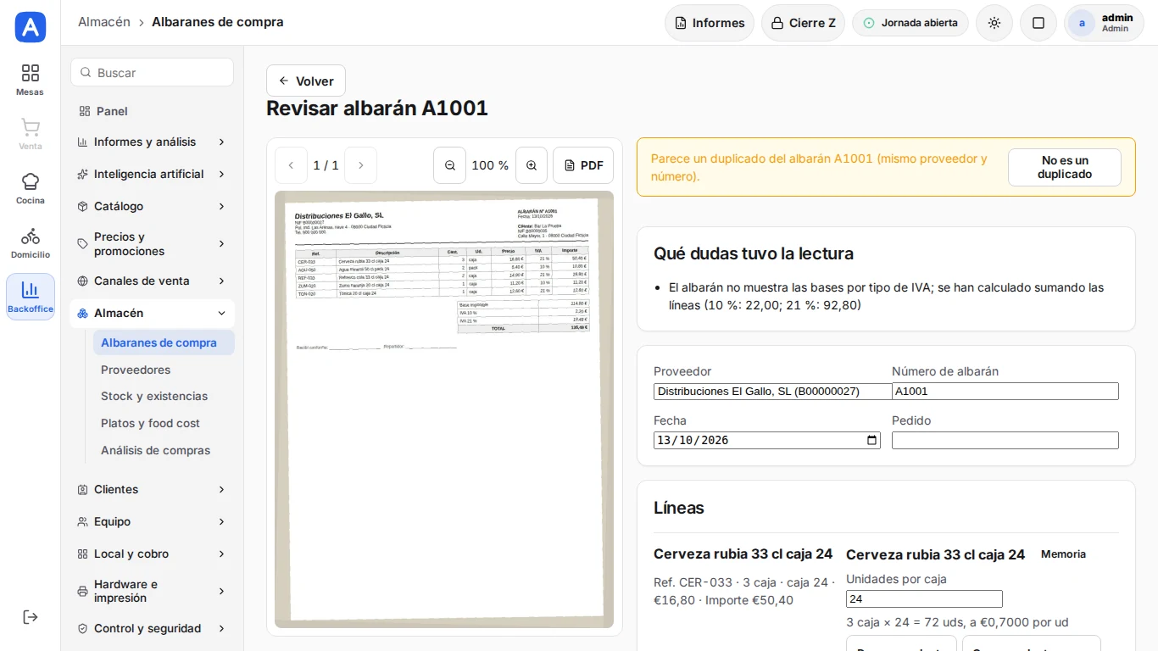Click the fullscreen square icon in the header
The height and width of the screenshot is (651, 1158).
(x=1038, y=23)
